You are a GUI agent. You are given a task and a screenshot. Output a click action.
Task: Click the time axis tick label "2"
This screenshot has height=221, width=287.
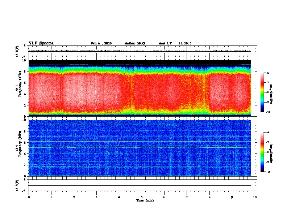pos(74,197)
